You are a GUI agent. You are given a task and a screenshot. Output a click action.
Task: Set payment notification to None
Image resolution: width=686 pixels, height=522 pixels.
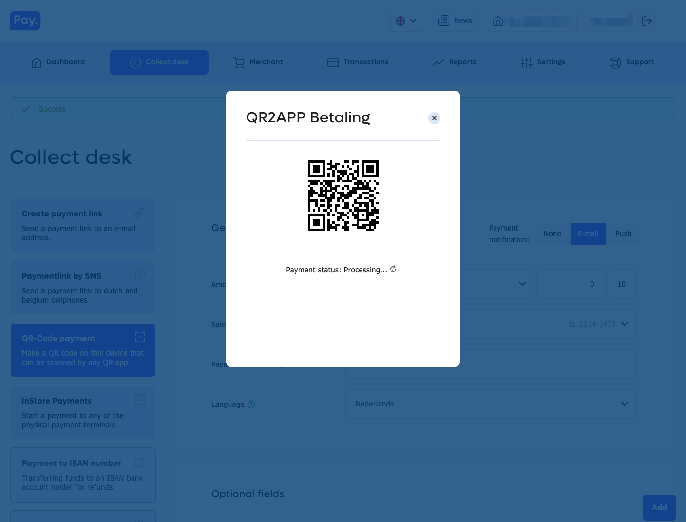[x=553, y=234]
